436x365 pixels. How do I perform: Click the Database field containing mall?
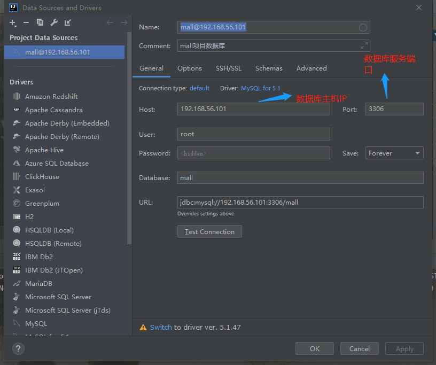pyautogui.click(x=300, y=178)
